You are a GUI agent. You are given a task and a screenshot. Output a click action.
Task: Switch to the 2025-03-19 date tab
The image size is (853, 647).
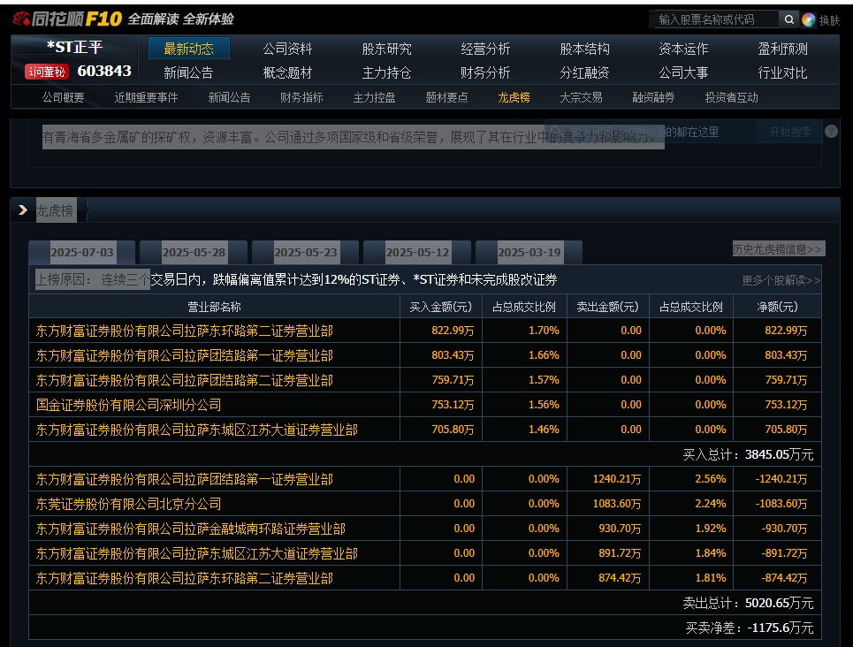coord(529,253)
